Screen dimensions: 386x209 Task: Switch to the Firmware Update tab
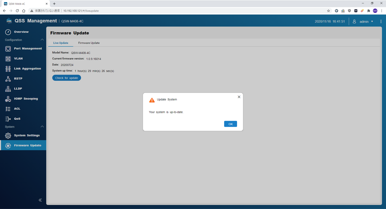89,43
